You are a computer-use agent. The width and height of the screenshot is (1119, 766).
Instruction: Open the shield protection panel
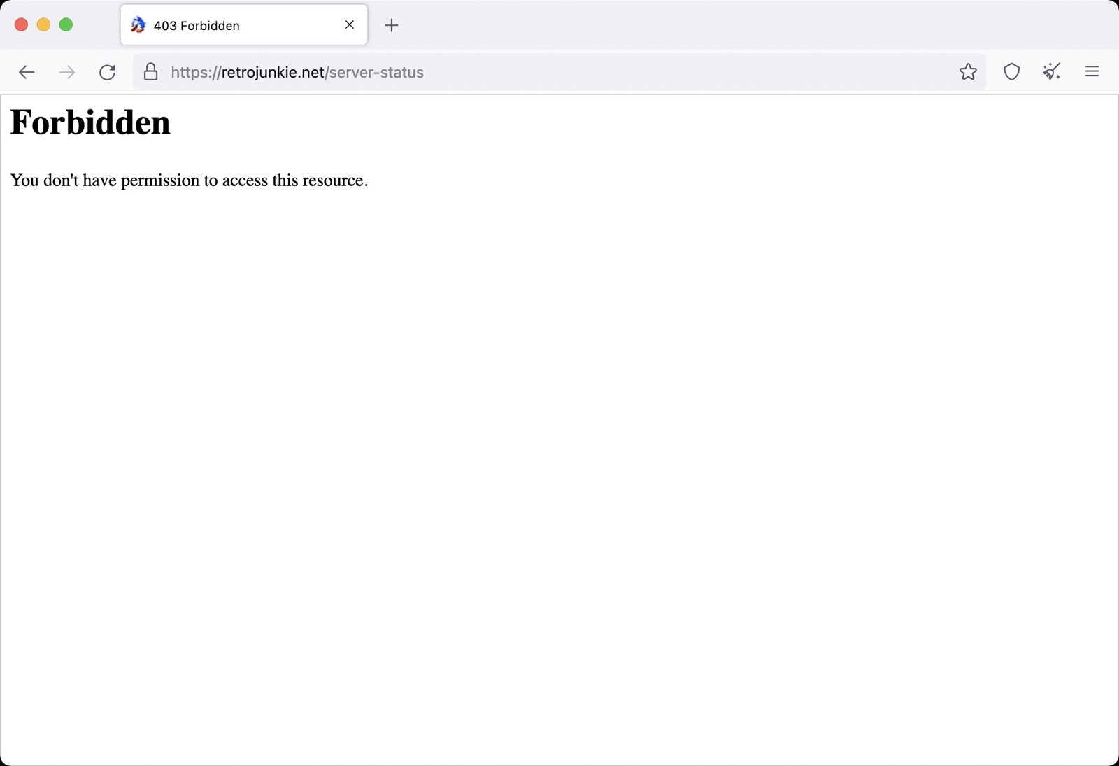click(x=1011, y=71)
